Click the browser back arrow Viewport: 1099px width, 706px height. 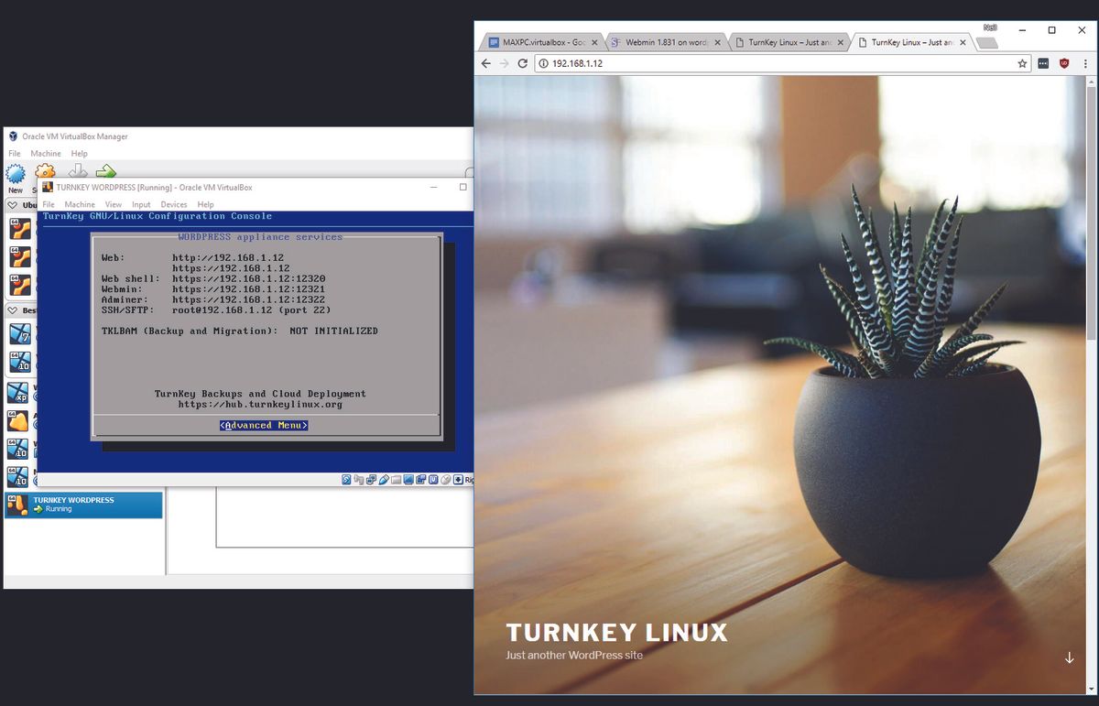tap(485, 64)
